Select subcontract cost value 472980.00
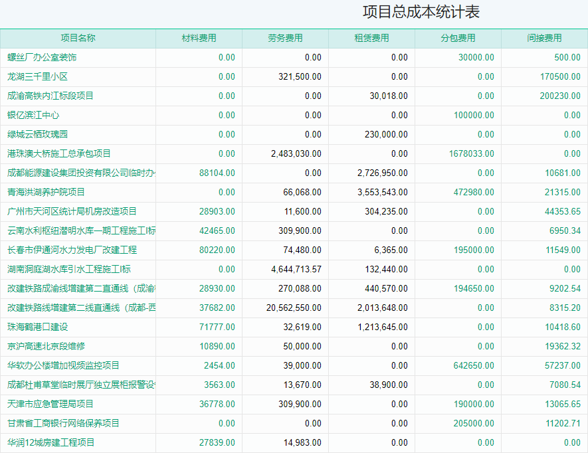The width and height of the screenshot is (588, 453). pyautogui.click(x=474, y=192)
